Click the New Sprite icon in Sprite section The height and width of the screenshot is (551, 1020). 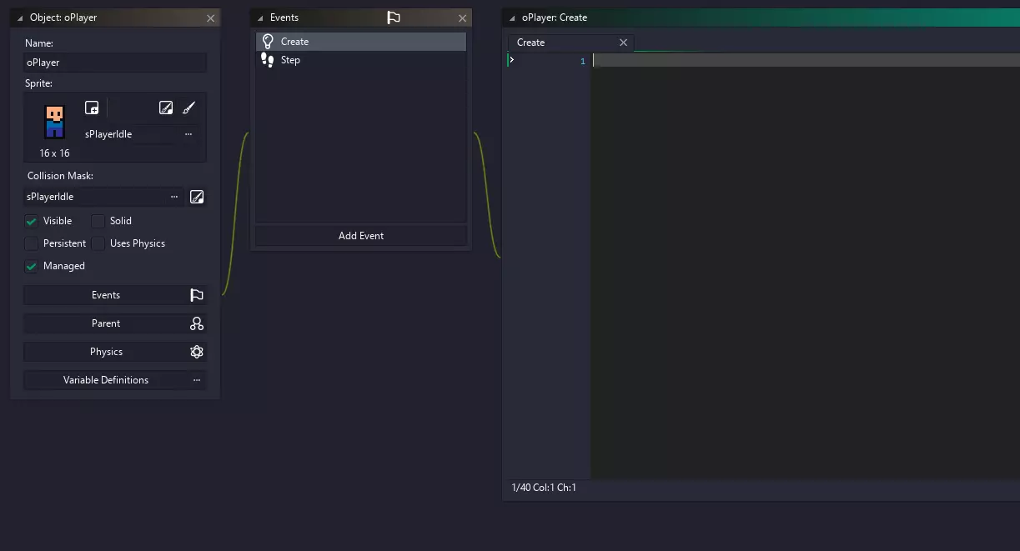[92, 108]
